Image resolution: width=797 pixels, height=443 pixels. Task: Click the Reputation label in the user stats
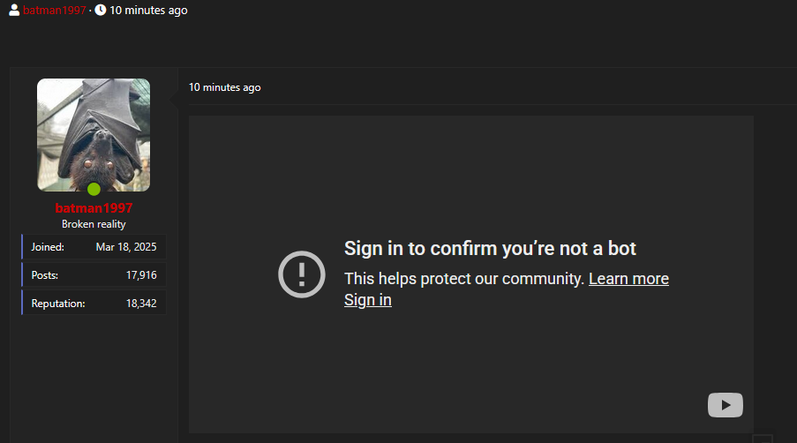(x=58, y=304)
